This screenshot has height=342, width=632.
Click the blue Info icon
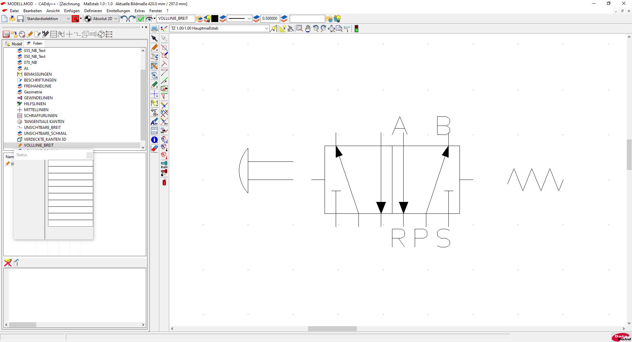(x=154, y=140)
